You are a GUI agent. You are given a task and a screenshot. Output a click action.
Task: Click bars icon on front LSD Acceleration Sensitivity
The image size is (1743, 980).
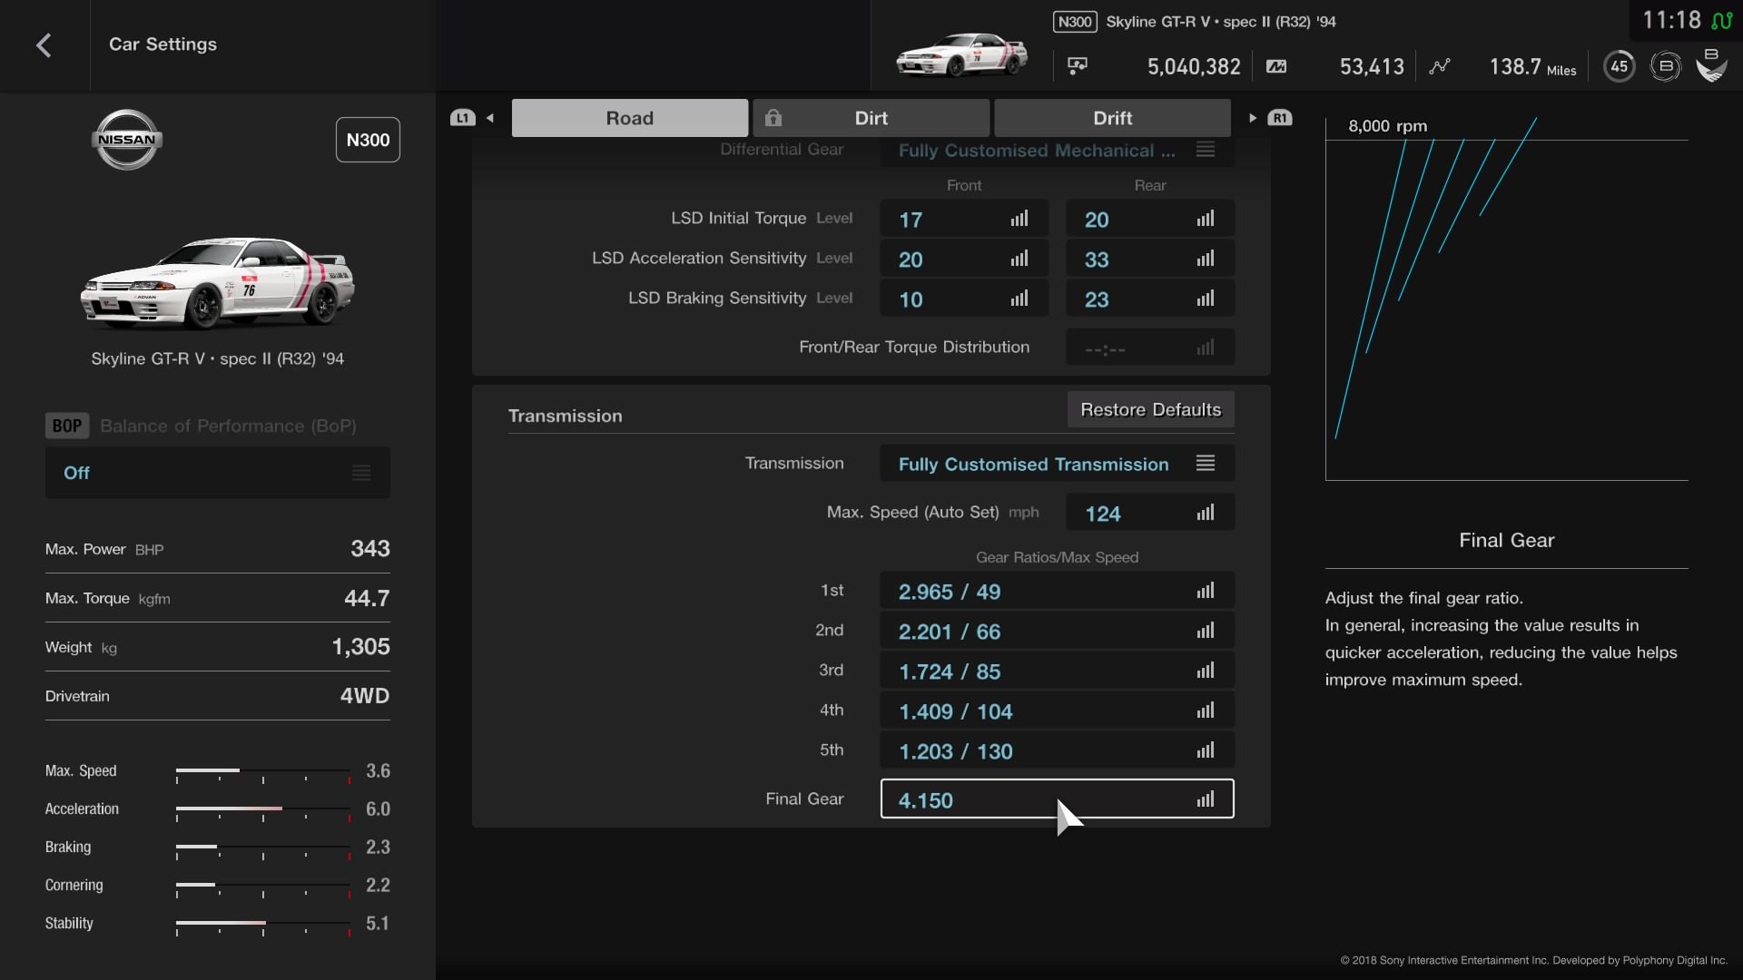pos(1019,259)
